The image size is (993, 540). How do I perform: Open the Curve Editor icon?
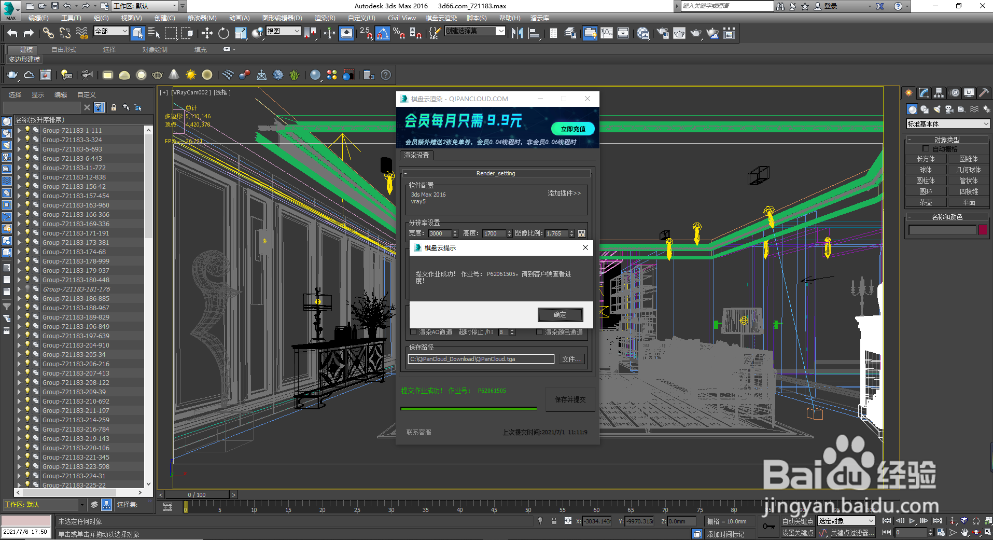pyautogui.click(x=607, y=34)
